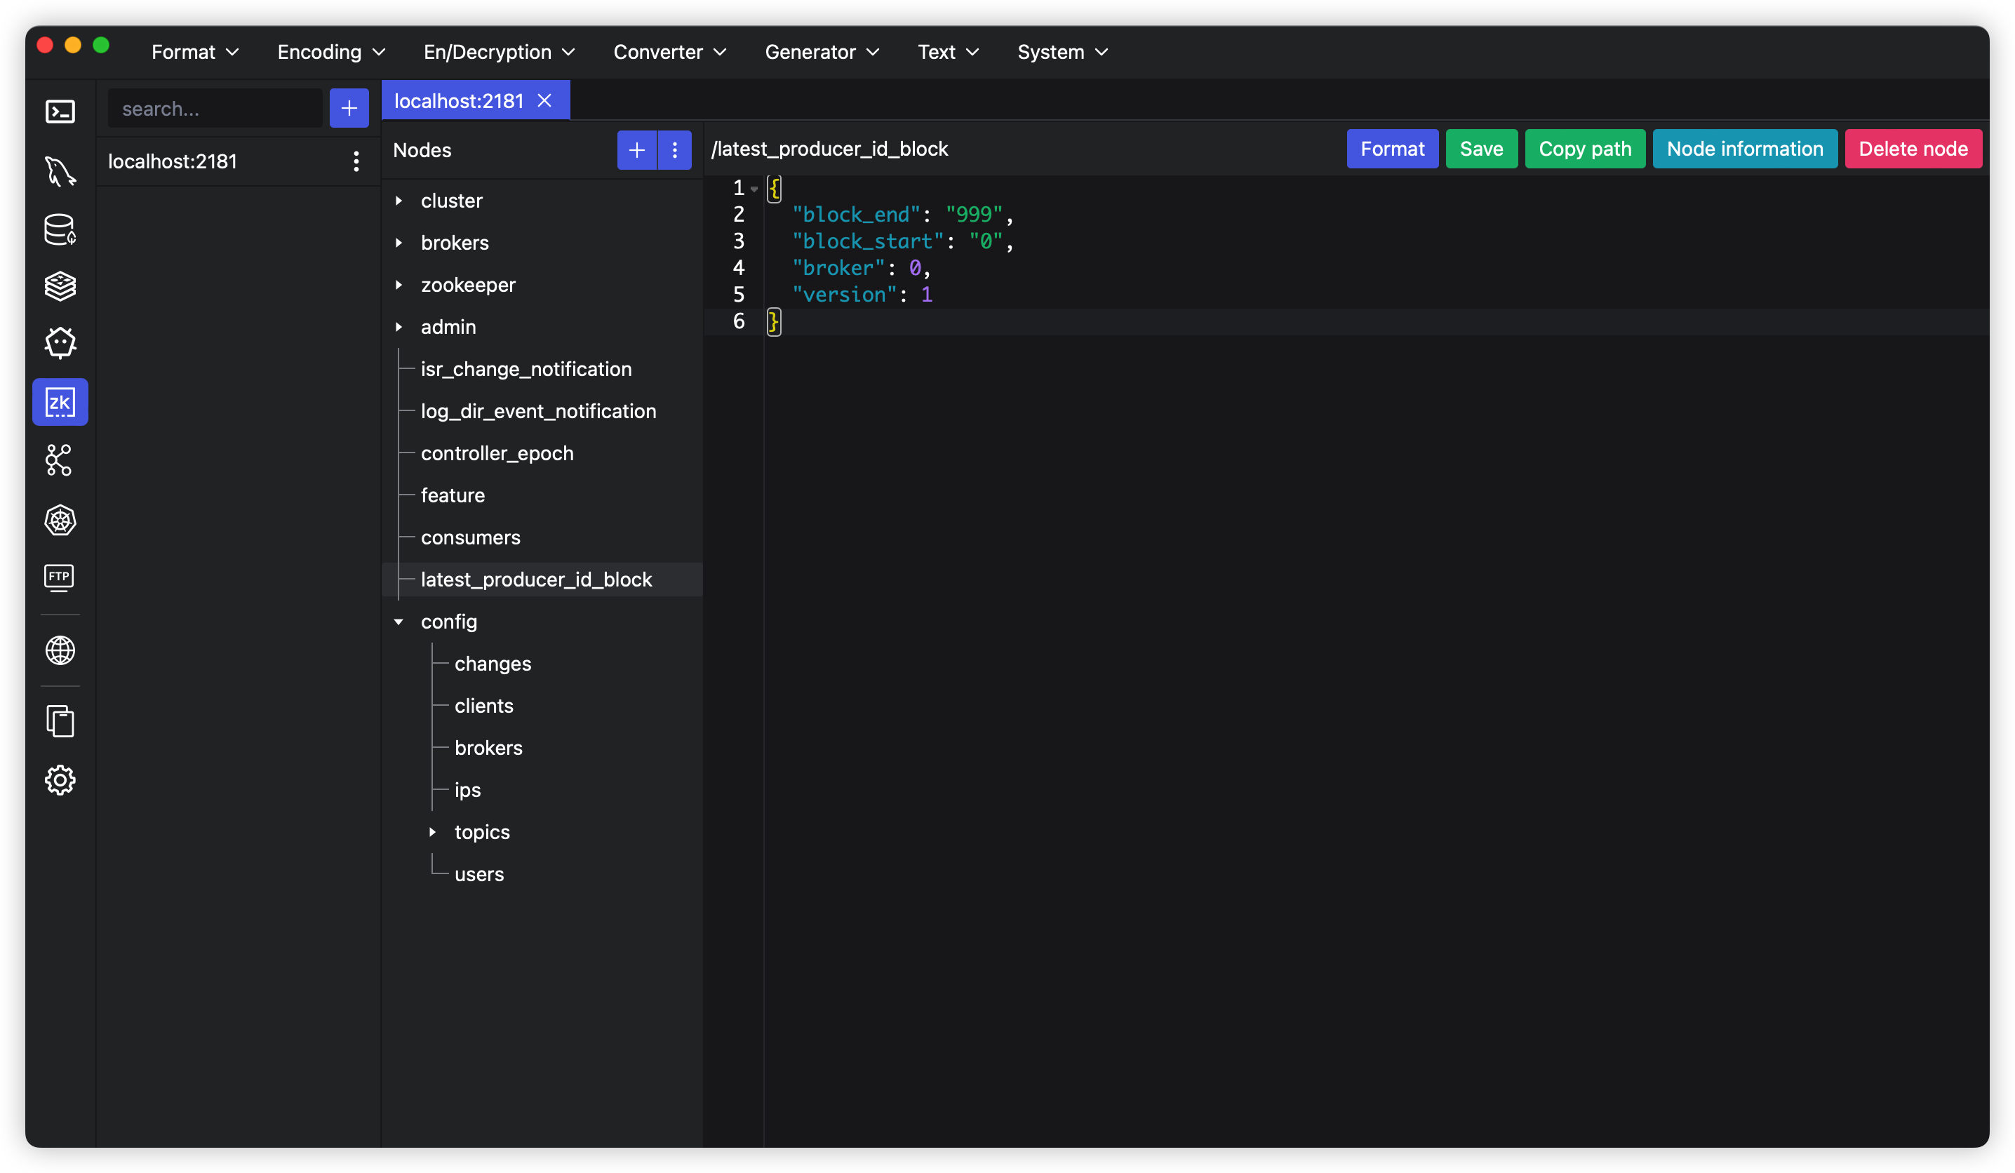Open the Kubernetes helm wheel icon

coord(60,521)
